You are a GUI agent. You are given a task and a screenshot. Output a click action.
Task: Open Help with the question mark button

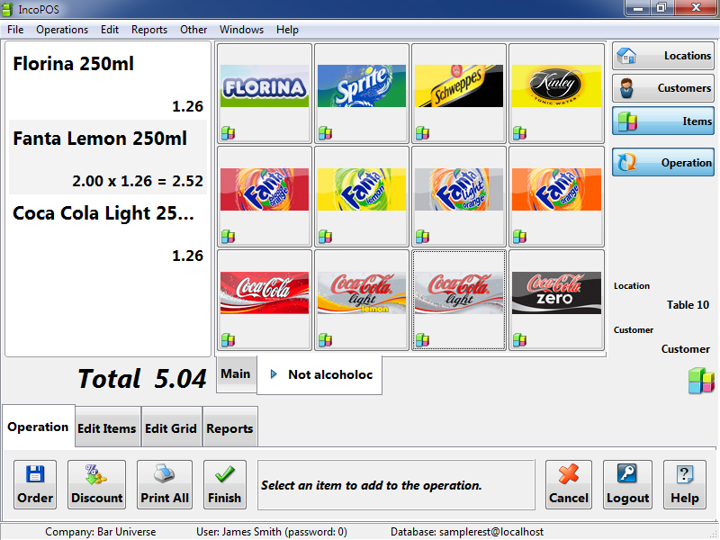click(685, 485)
